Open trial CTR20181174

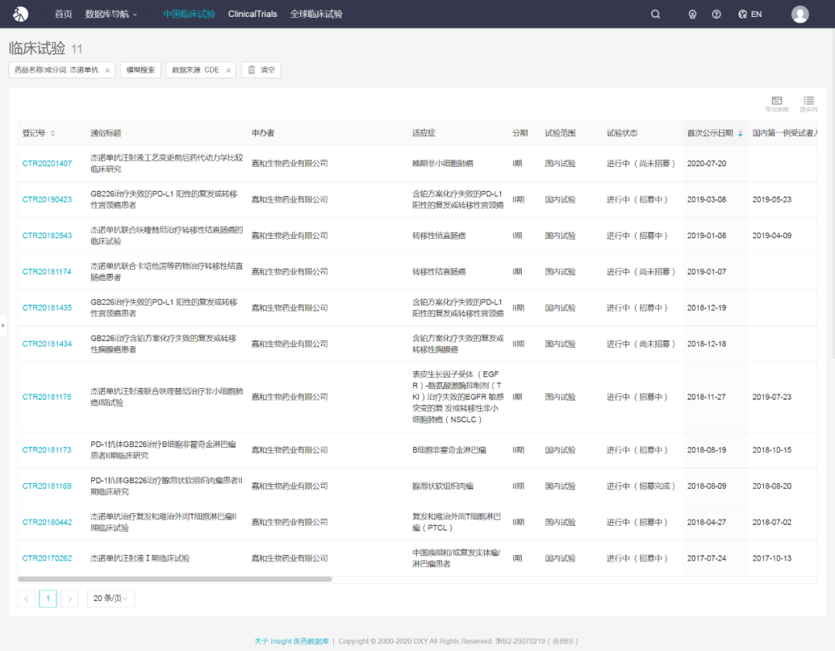point(47,271)
